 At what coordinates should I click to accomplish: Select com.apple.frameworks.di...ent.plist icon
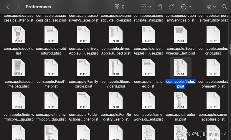(148, 101)
